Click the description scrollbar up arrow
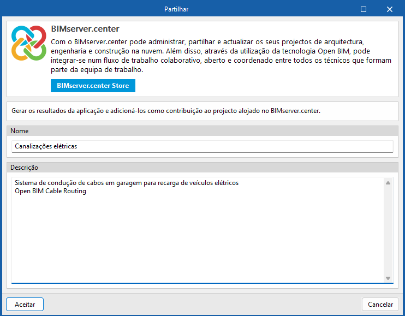405x316 pixels. (x=388, y=183)
